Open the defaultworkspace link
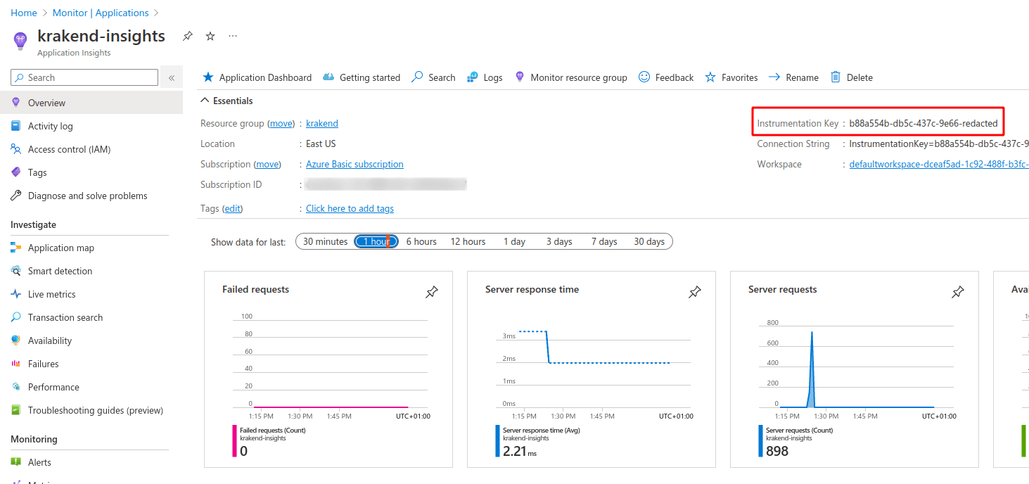 coord(939,164)
